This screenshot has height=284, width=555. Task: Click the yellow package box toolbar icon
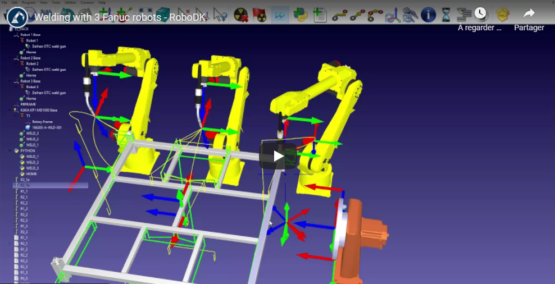503,15
